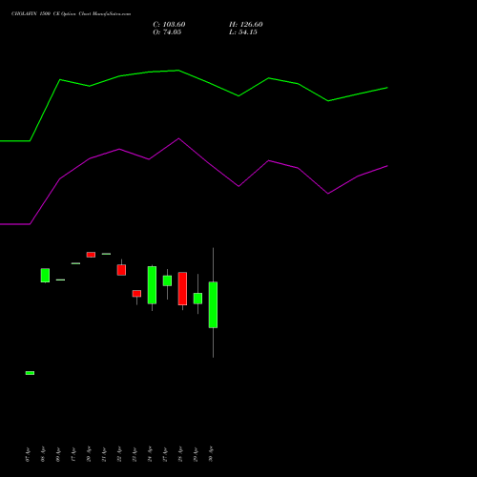Select the tall red candle for 28 Apr
This screenshot has height=477, width=477.
[182, 288]
